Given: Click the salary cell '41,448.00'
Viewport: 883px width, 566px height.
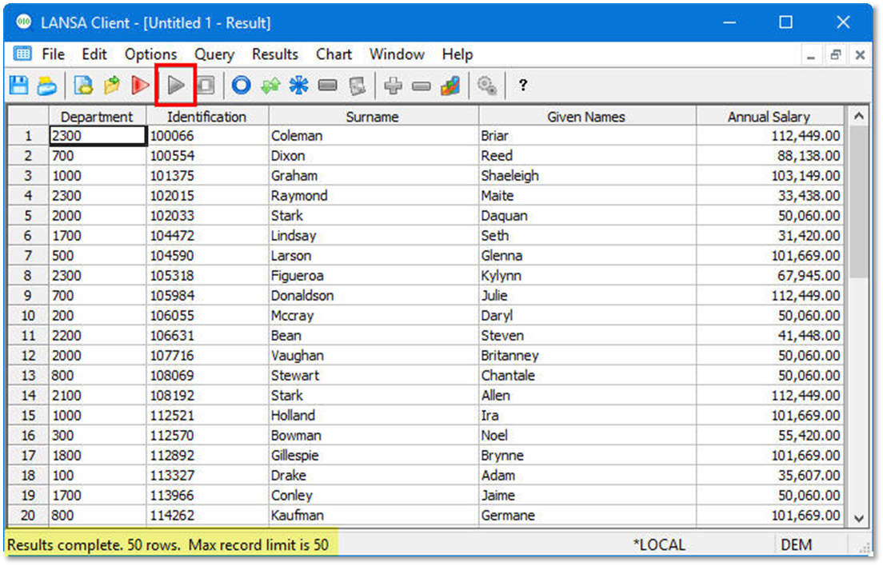Looking at the screenshot, I should [769, 335].
